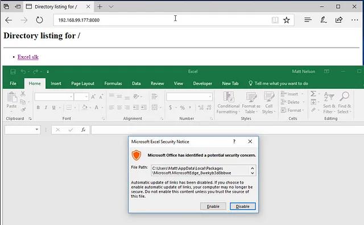Click the Excel Undo icon
This screenshot has width=364, height=225.
[x=23, y=72]
